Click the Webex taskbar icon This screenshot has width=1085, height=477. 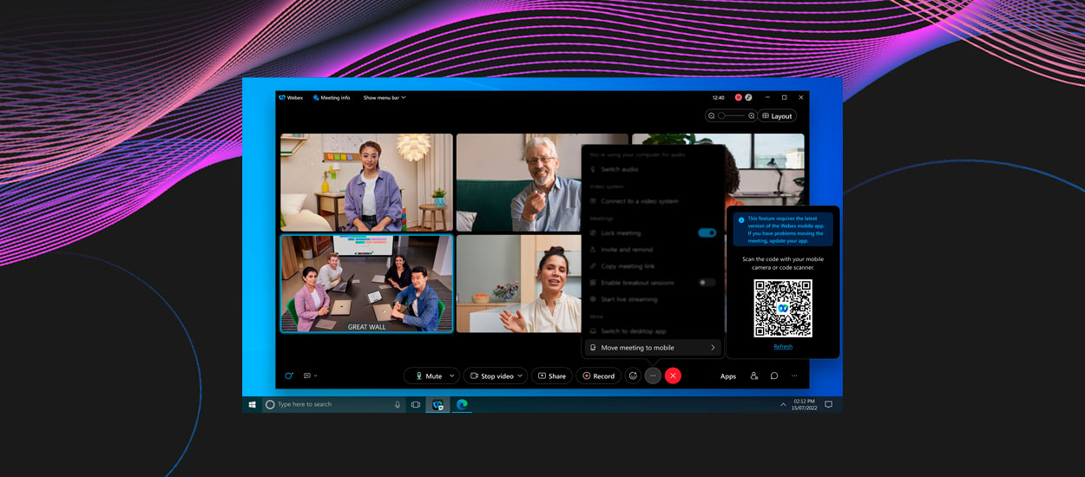[438, 404]
